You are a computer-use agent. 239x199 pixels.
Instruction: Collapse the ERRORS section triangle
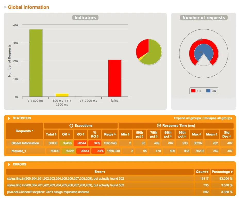(9, 164)
